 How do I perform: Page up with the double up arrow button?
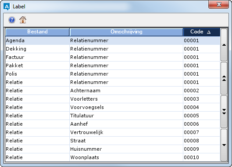tap(224, 78)
